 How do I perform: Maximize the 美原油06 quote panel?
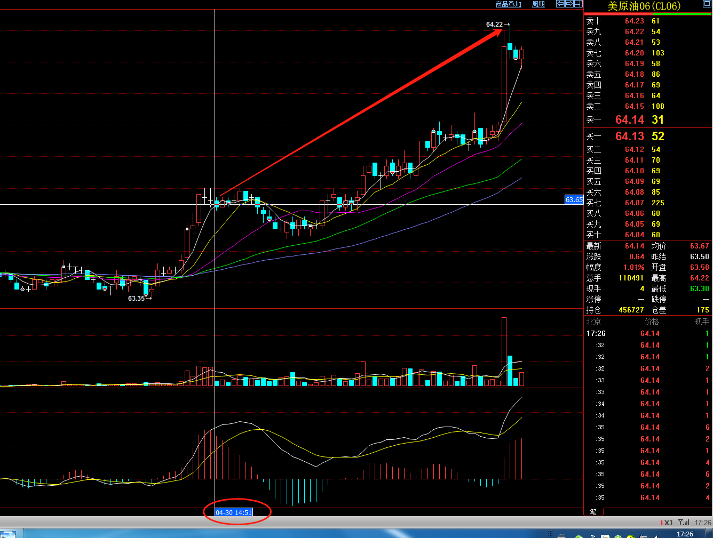tap(707, 4)
